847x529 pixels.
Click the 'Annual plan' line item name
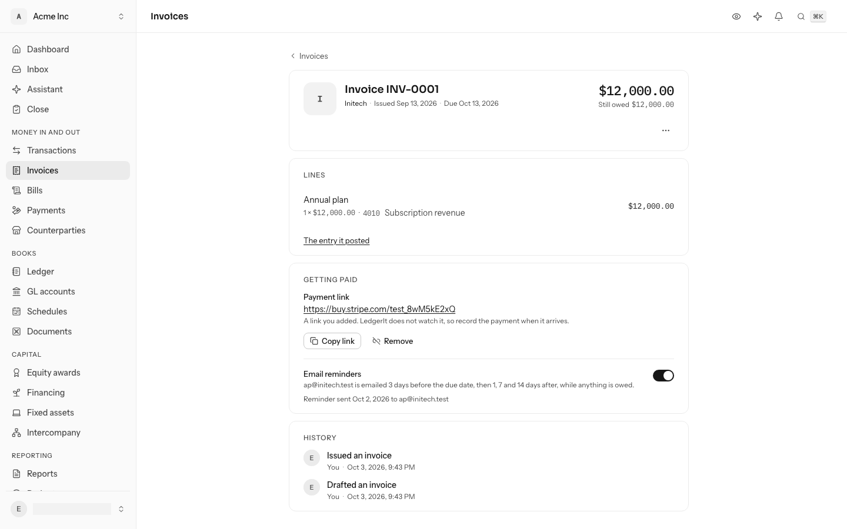pyautogui.click(x=326, y=200)
